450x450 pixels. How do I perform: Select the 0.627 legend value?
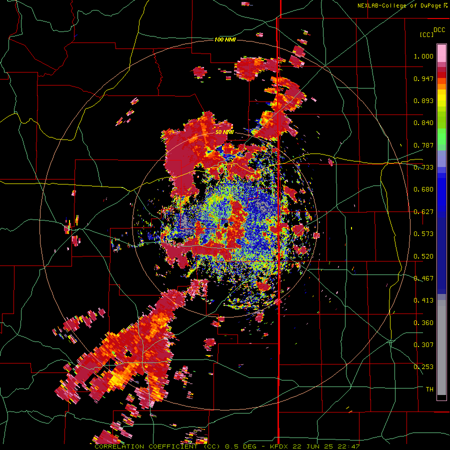pos(423,212)
